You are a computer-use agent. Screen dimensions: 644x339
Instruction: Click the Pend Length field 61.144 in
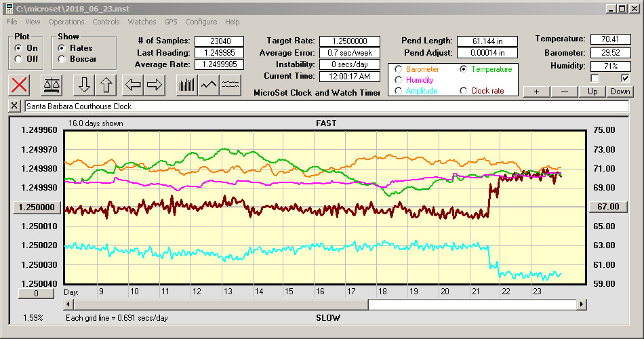(x=487, y=41)
